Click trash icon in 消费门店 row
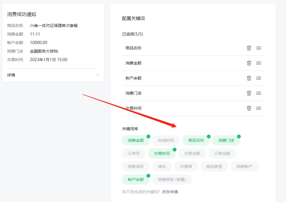286x202 pixels. click(x=249, y=93)
